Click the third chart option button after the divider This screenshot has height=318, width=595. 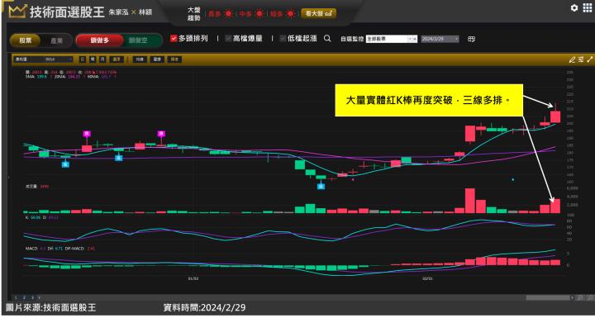point(174,59)
